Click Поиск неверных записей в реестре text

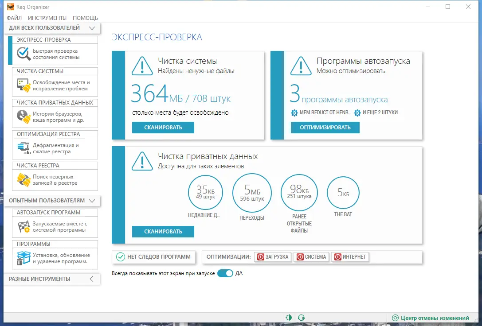55,180
